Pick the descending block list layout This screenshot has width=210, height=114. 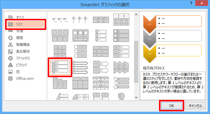60,83
